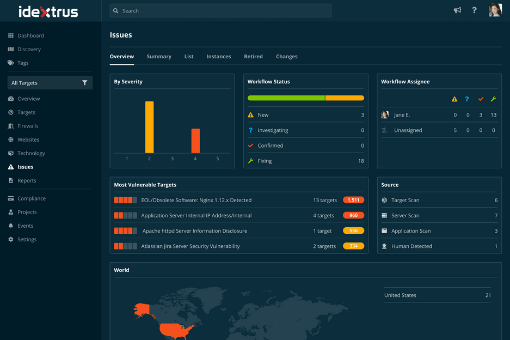Switch to the Summary tab
Viewport: 510px width, 340px height.
coord(159,57)
